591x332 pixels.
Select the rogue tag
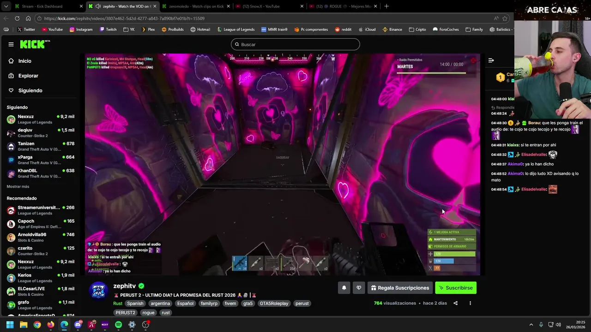pos(148,313)
